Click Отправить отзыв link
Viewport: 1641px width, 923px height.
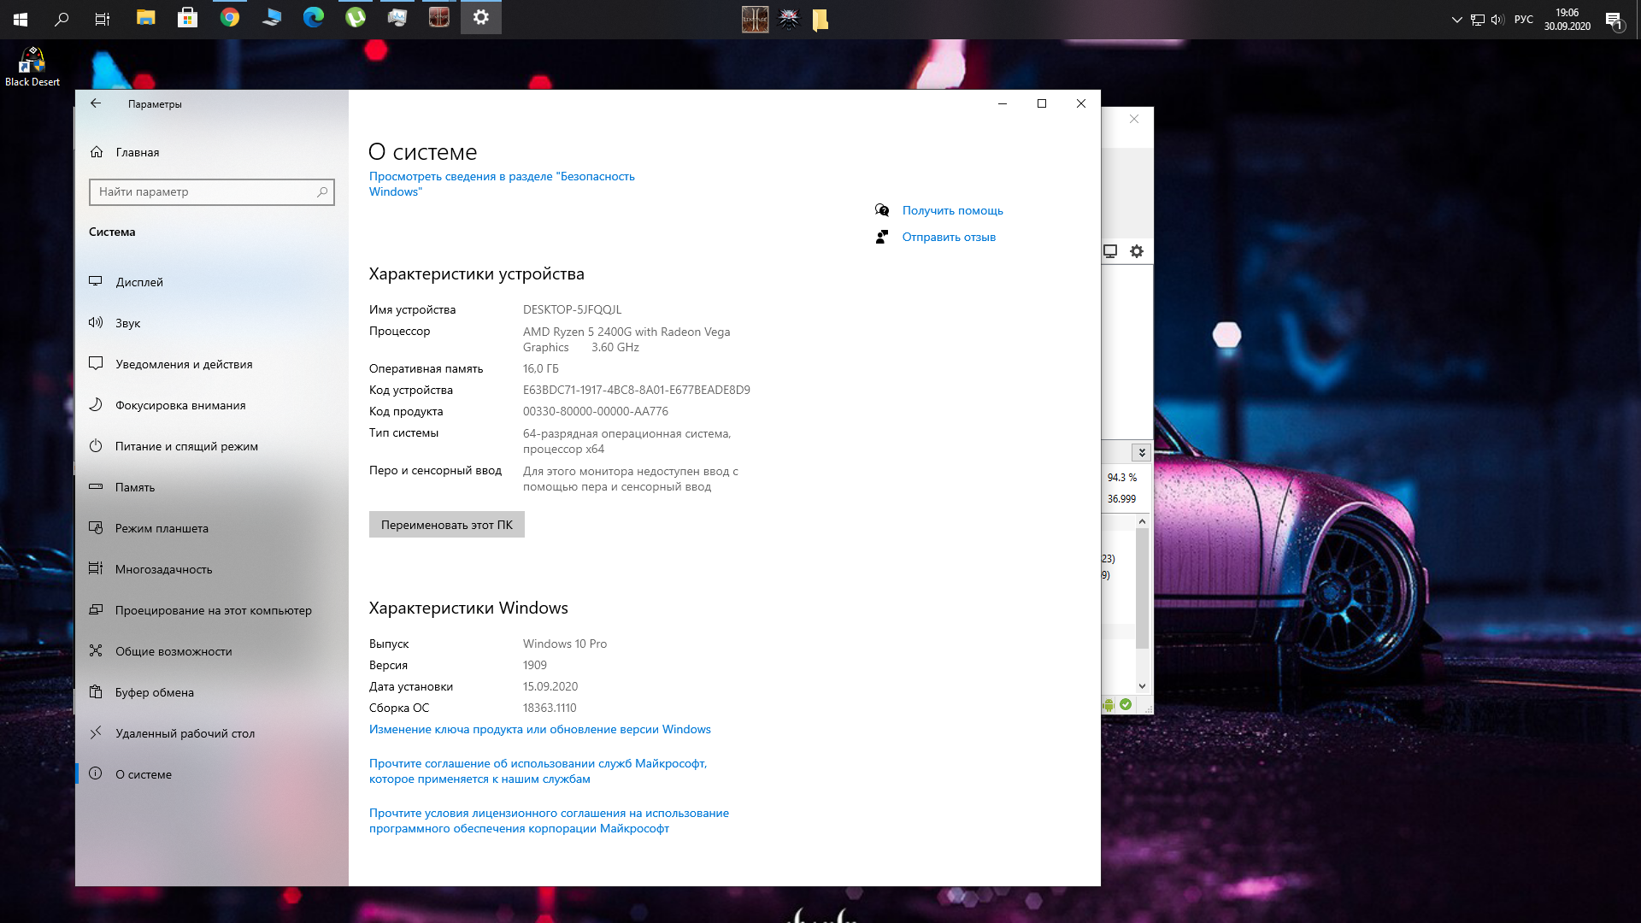pyautogui.click(x=949, y=237)
